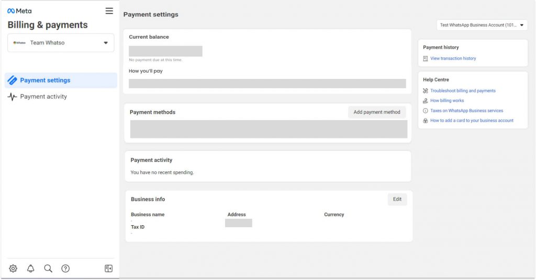This screenshot has height=280, width=536.
Task: Open How to add a card link
Action: pyautogui.click(x=472, y=121)
